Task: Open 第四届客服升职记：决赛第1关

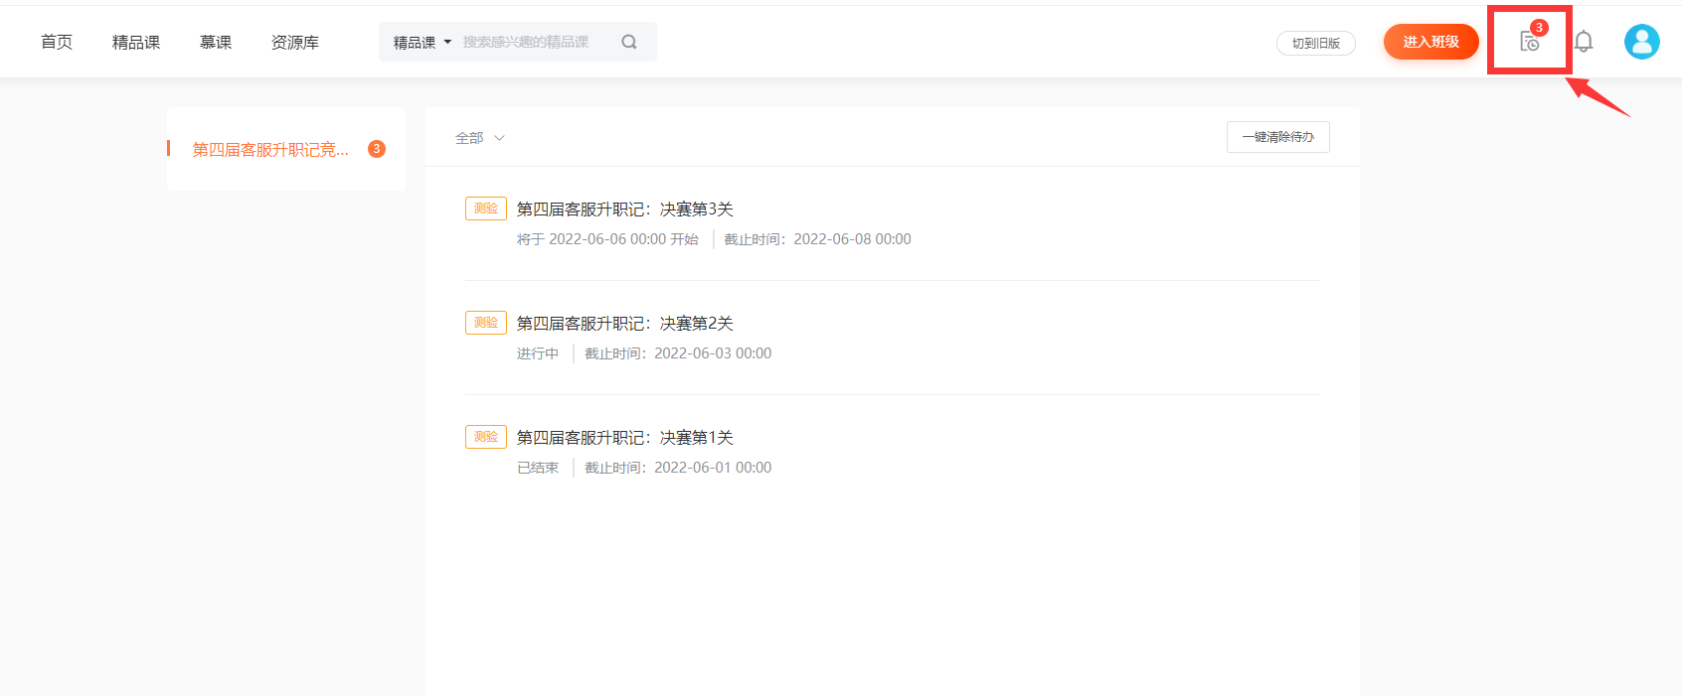Action: click(625, 437)
